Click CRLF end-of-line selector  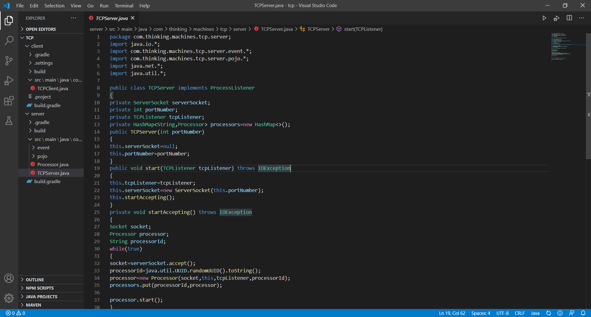pos(520,313)
